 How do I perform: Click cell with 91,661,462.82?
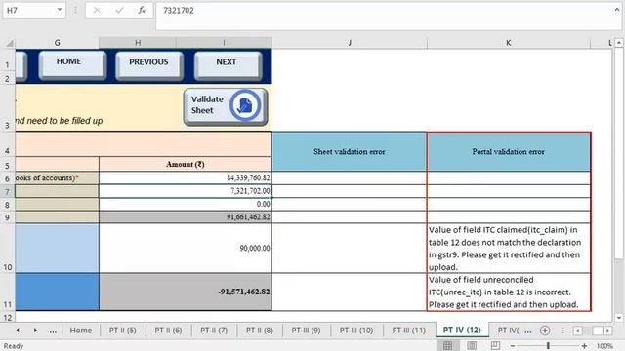coord(185,217)
